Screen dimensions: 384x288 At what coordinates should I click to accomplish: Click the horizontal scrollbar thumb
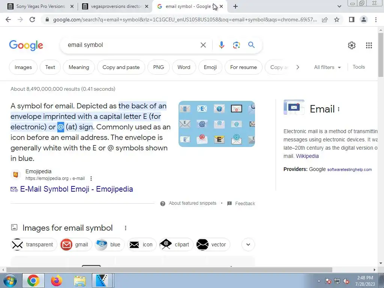(169, 270)
